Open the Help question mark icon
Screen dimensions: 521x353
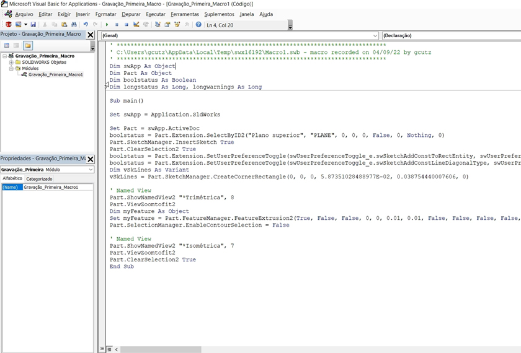click(198, 25)
